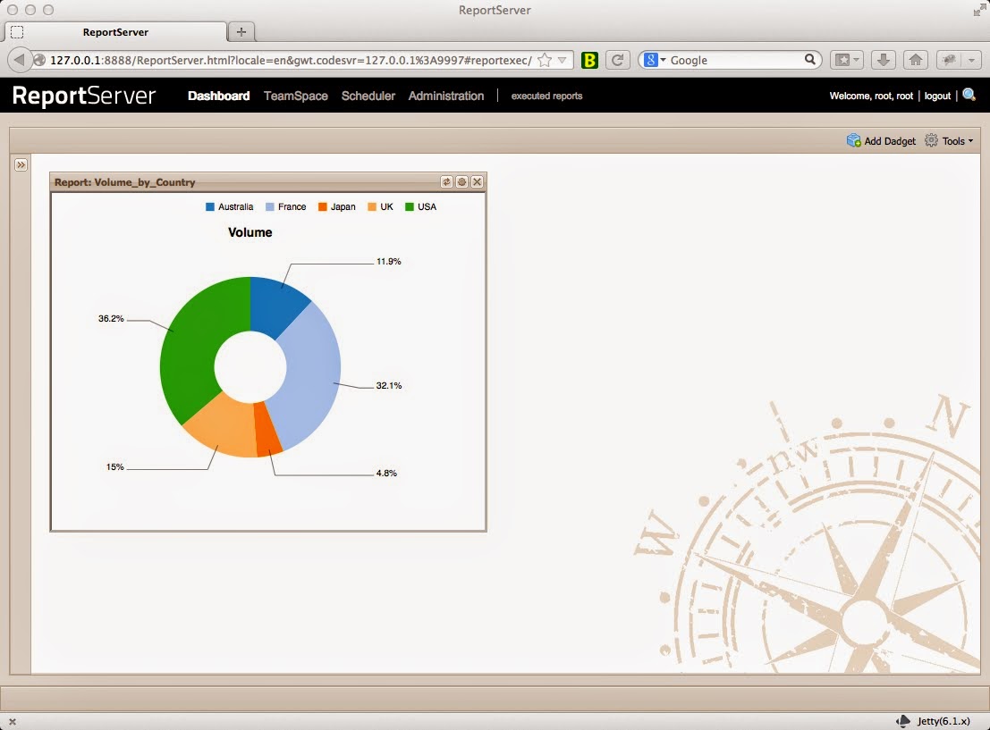This screenshot has height=730, width=990.
Task: Click the address bar URL
Action: (x=291, y=60)
